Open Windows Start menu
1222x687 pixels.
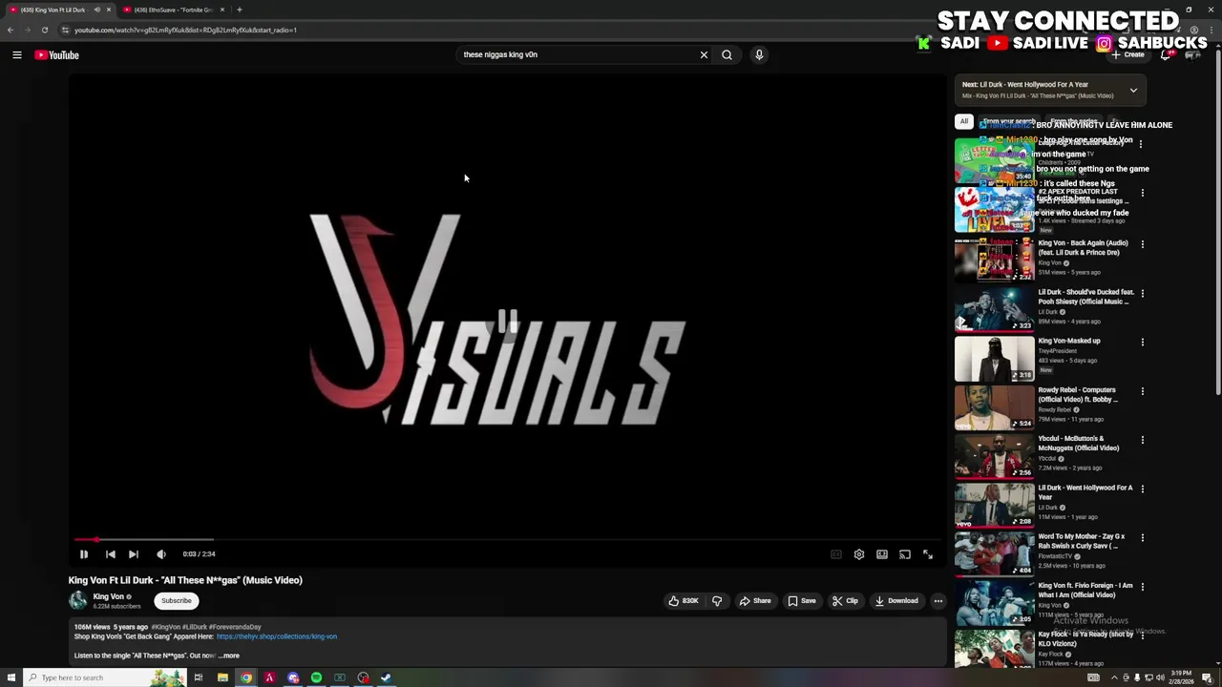10,677
